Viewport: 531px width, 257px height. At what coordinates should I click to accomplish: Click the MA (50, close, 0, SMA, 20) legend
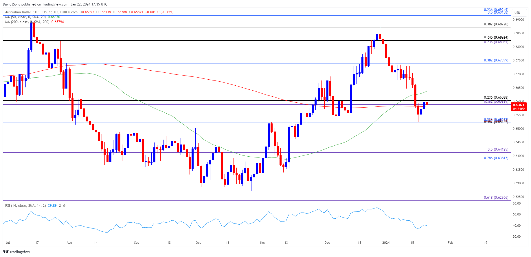coord(25,17)
